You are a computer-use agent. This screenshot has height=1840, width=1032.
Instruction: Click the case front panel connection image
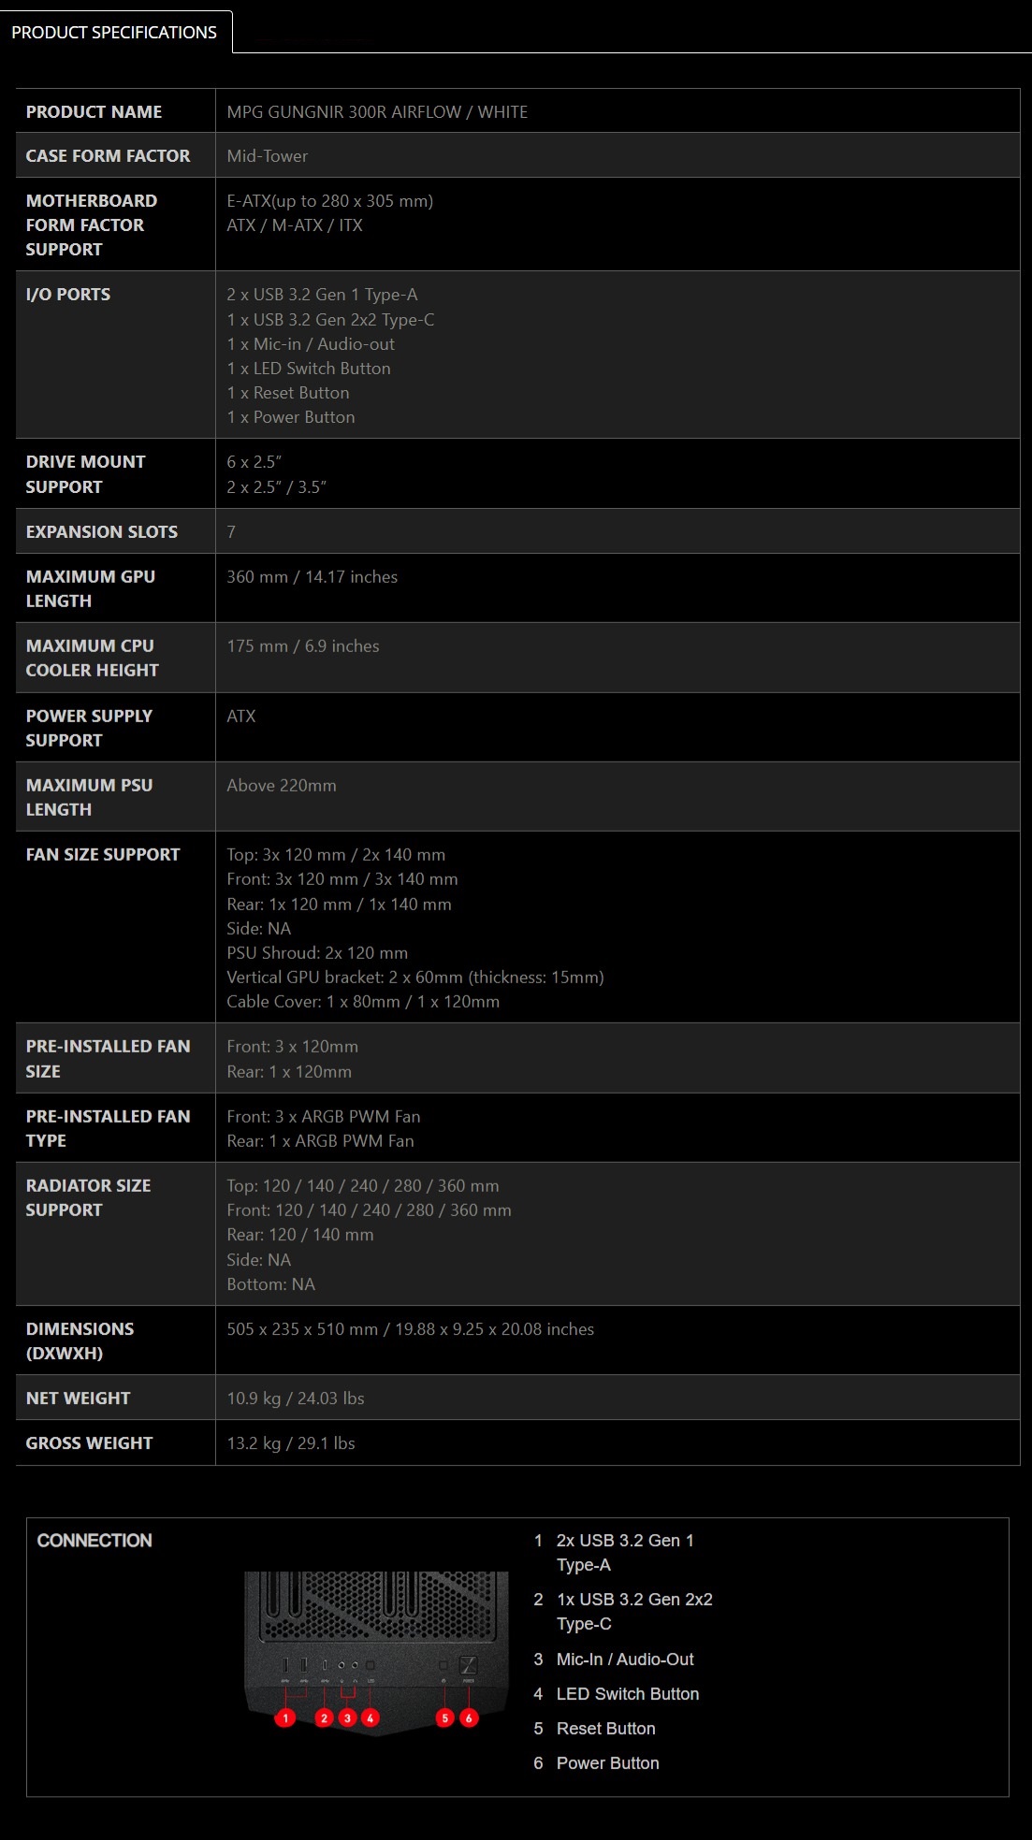pyautogui.click(x=377, y=1651)
